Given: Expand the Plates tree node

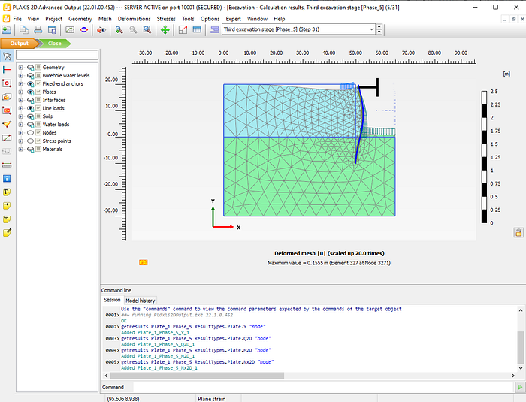Looking at the screenshot, I should pyautogui.click(x=21, y=92).
